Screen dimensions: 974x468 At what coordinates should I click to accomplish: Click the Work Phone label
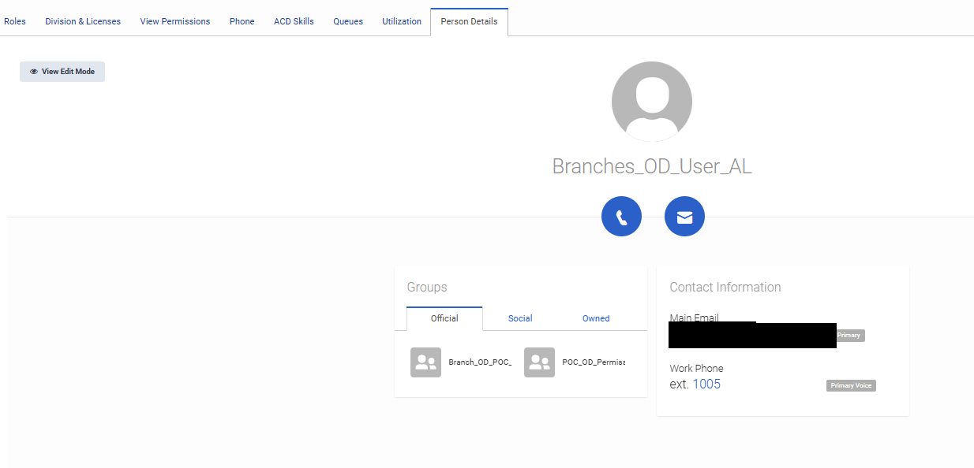696,369
